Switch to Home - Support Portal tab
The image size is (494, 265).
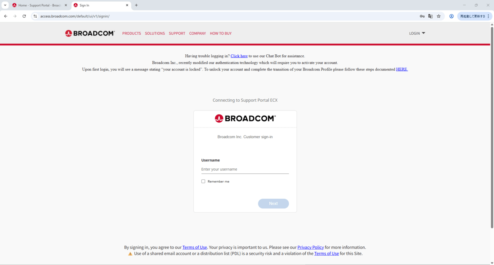pyautogui.click(x=40, y=5)
